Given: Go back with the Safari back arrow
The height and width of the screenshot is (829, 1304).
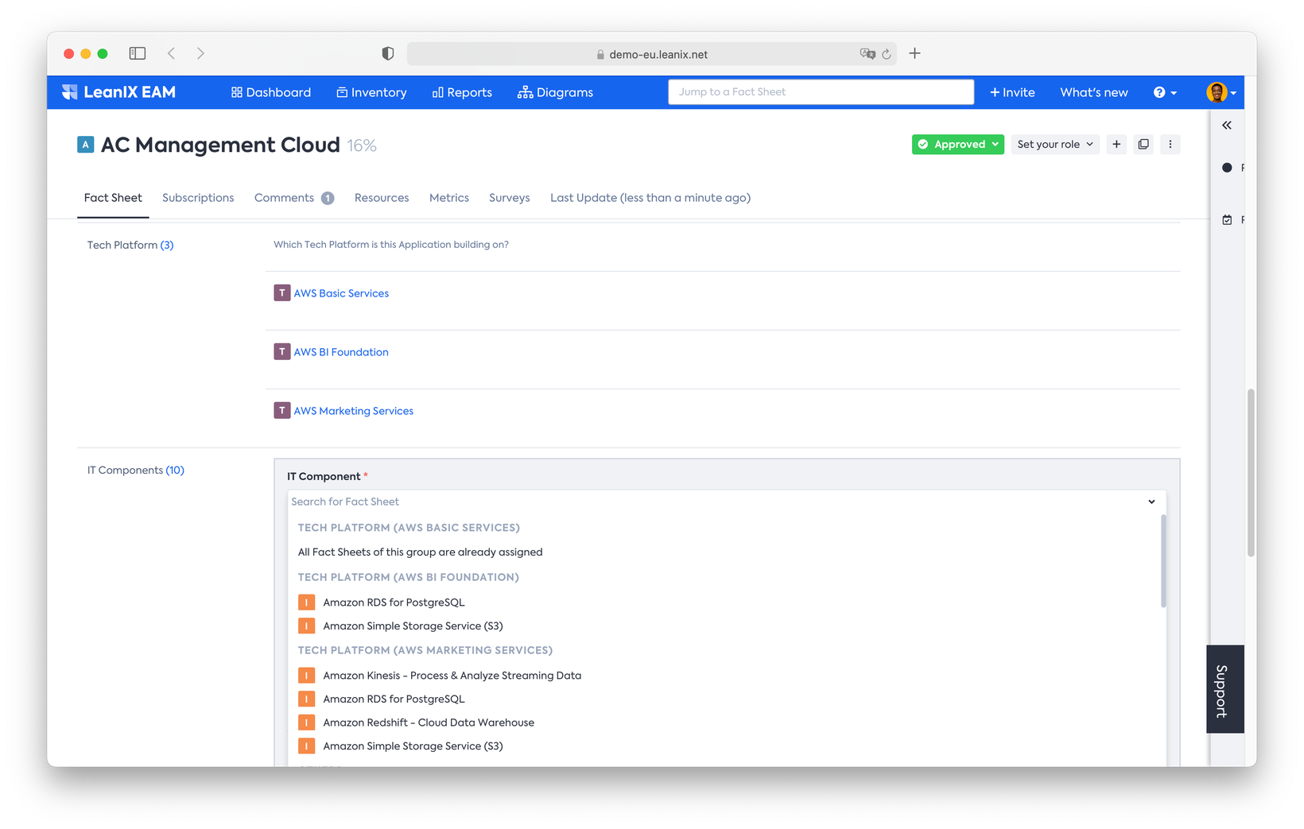Looking at the screenshot, I should coord(172,53).
